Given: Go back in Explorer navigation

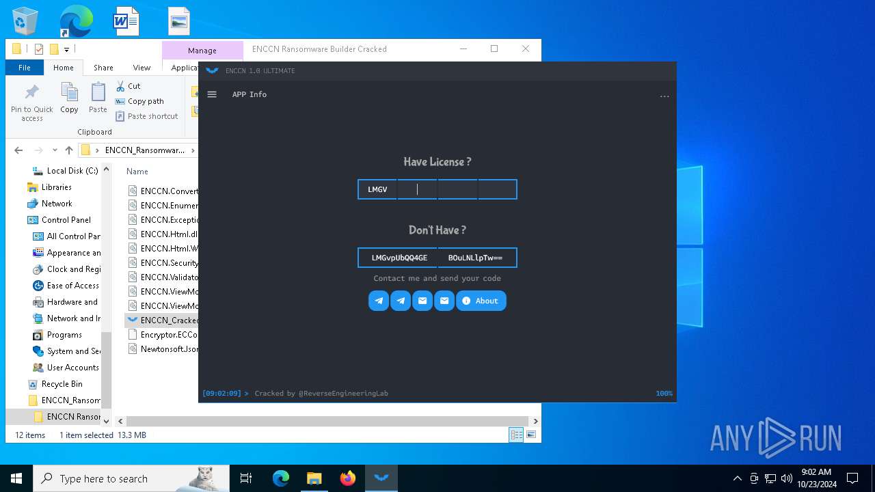Looking at the screenshot, I should pos(18,150).
